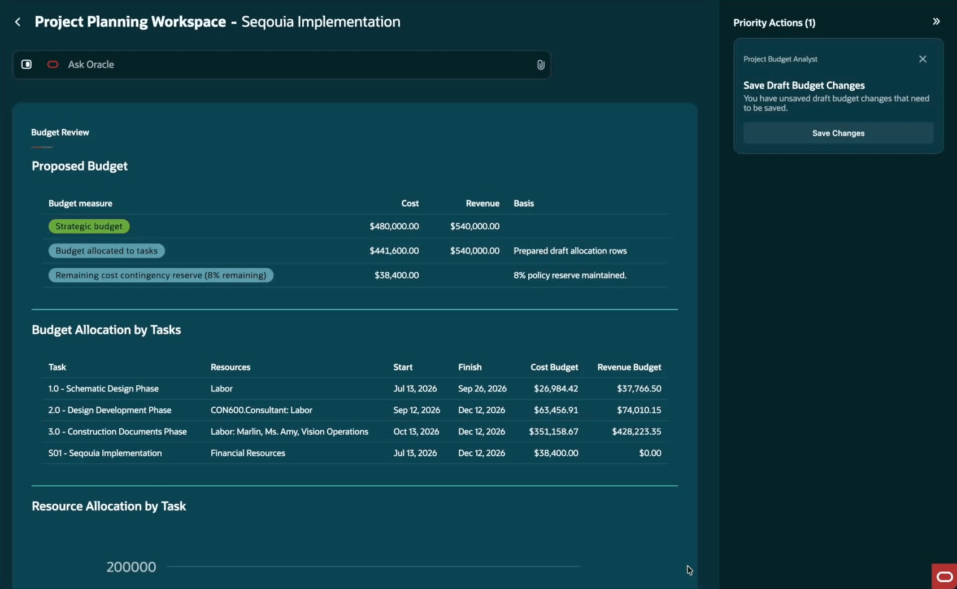This screenshot has height=589, width=957.
Task: Click the $74,010.15 revenue budget cell
Action: 639,410
